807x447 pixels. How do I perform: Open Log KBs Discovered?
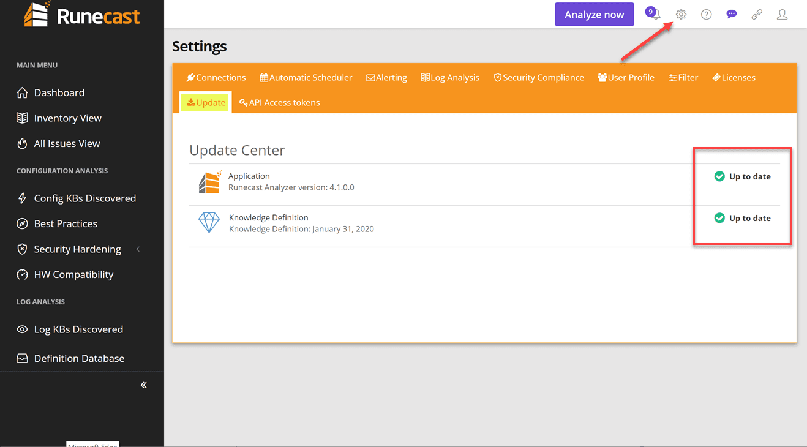(x=79, y=329)
